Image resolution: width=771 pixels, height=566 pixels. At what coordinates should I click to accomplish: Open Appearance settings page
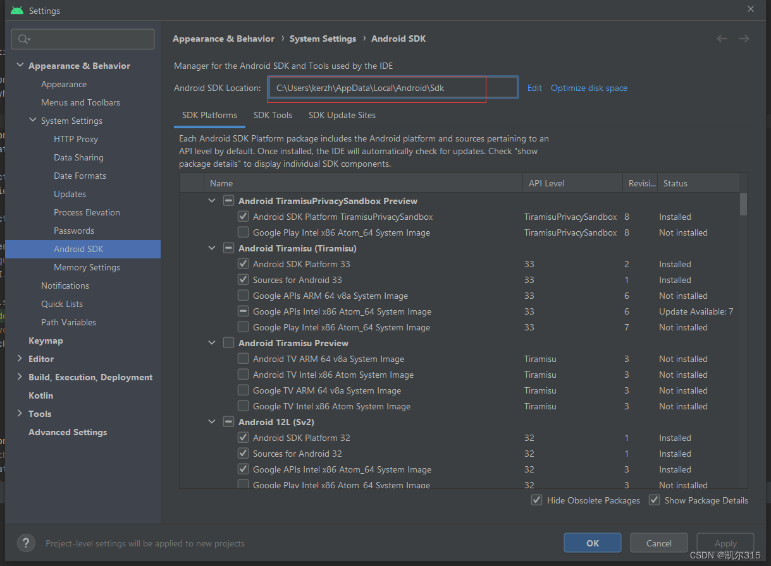[x=64, y=84]
